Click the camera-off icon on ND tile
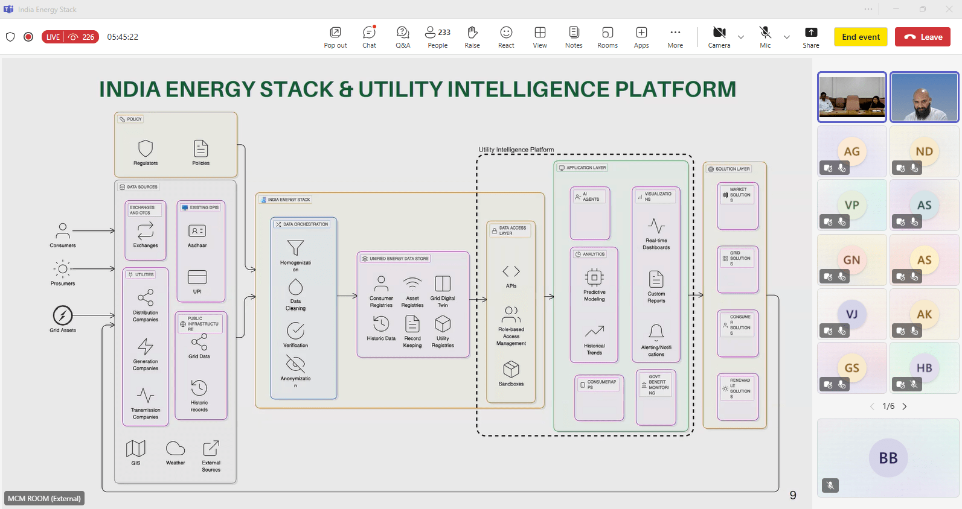 pyautogui.click(x=900, y=168)
